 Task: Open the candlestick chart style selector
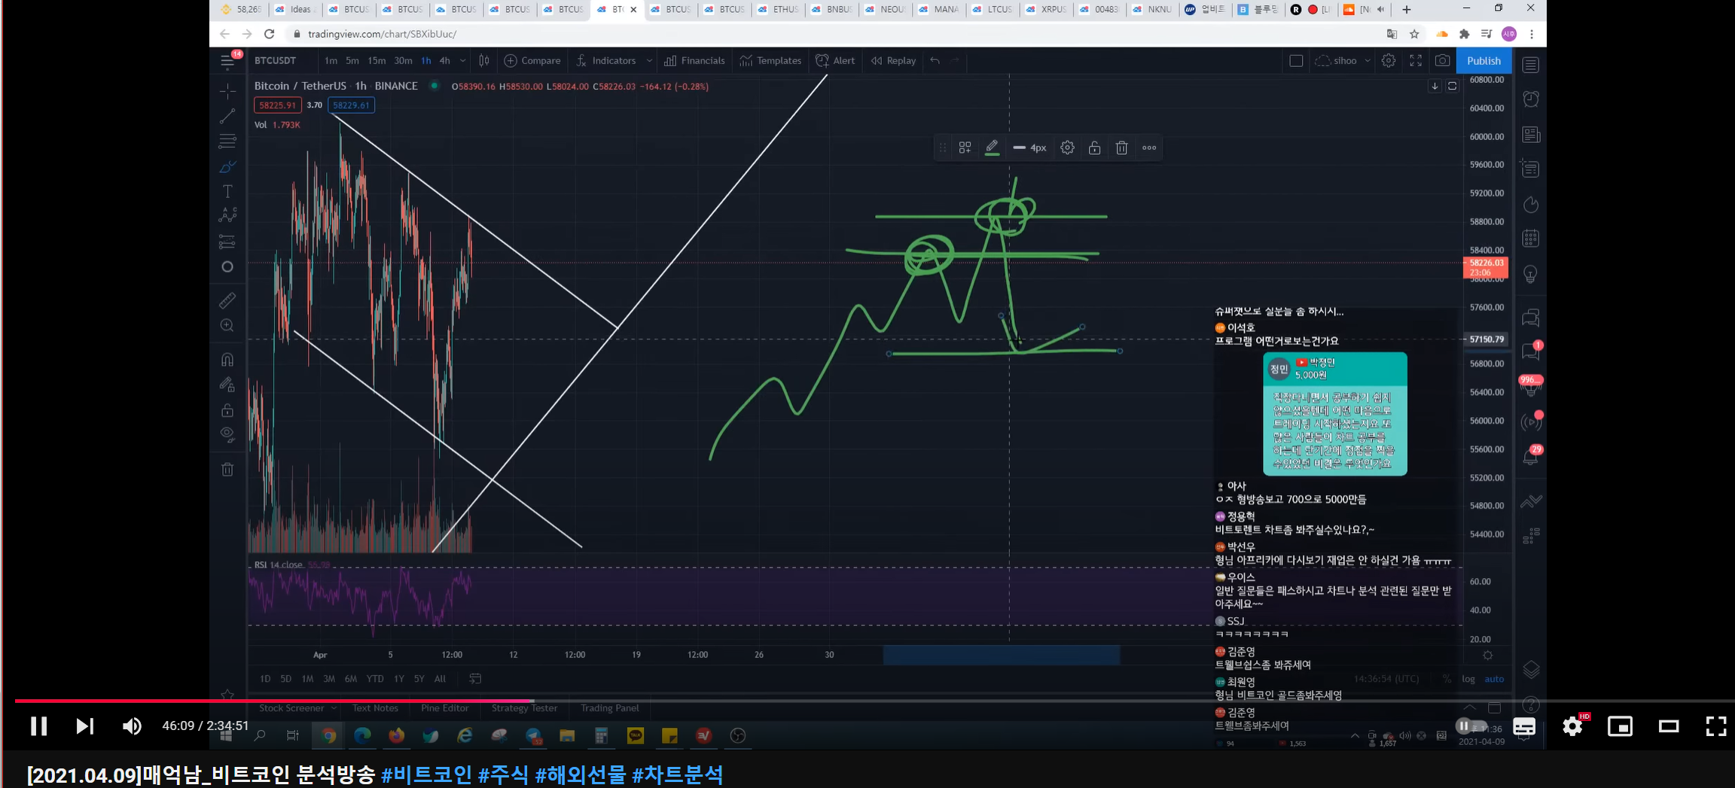[484, 61]
